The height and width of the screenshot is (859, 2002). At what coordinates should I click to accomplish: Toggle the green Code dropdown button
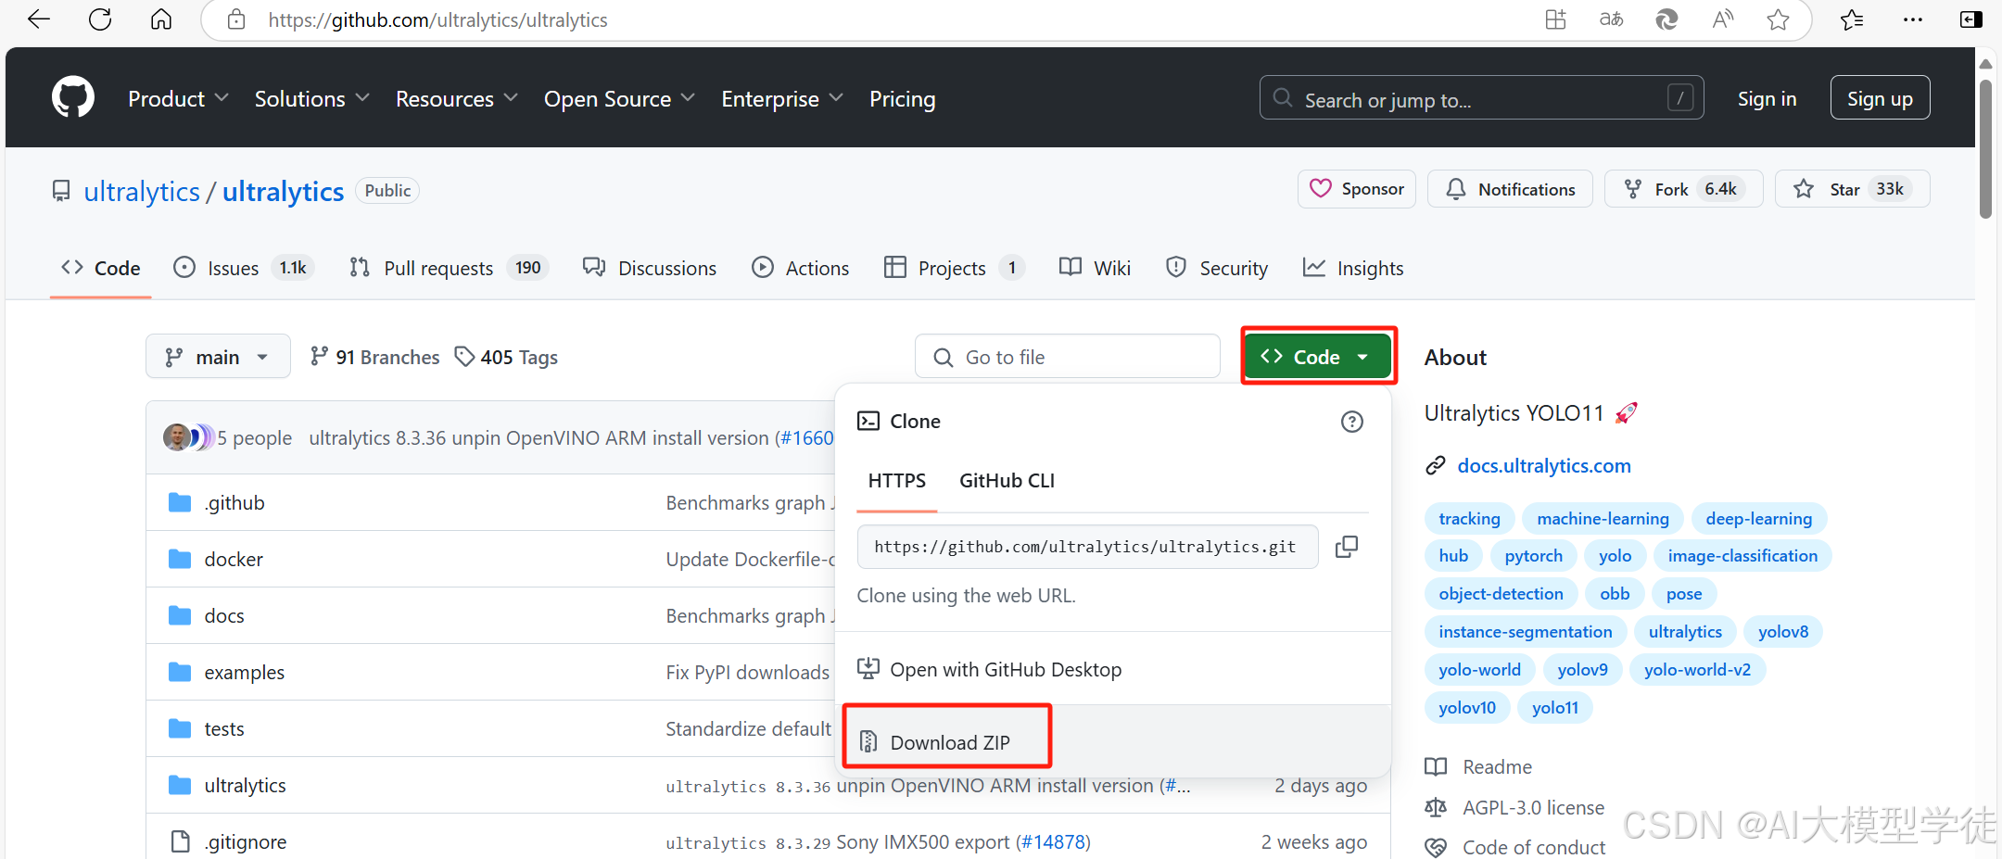coord(1317,357)
